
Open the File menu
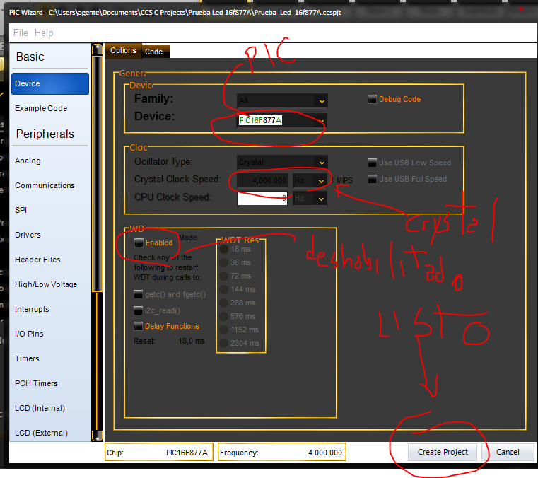tap(21, 33)
